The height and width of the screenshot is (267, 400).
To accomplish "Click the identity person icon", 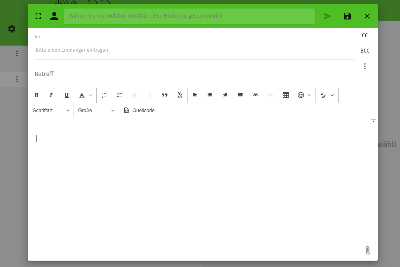I will (54, 16).
